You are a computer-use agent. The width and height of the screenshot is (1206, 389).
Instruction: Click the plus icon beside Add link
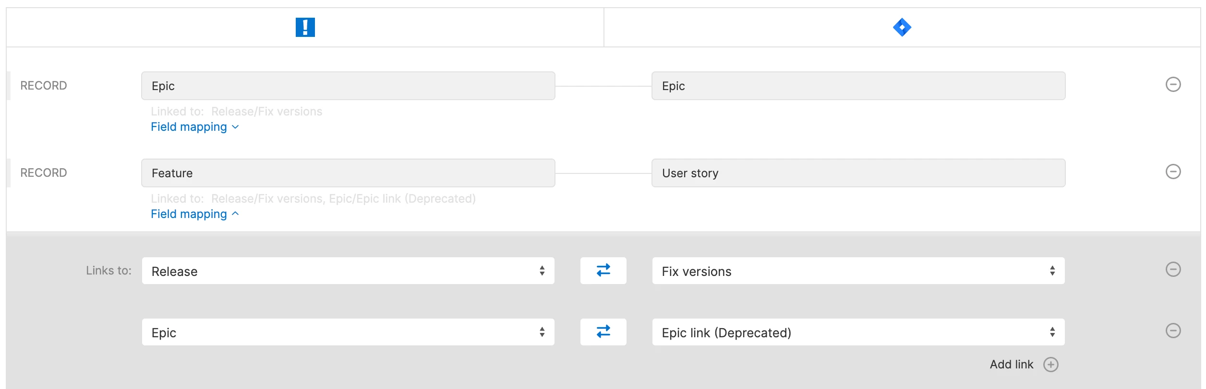(1050, 365)
